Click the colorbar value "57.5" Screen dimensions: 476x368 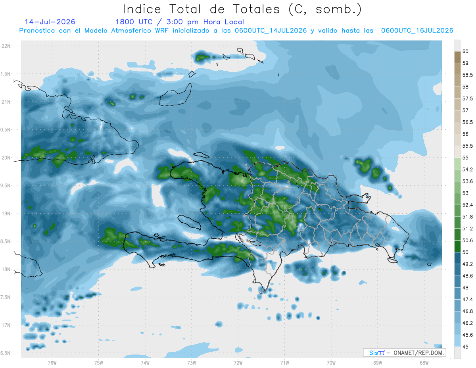468,98
